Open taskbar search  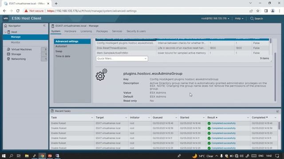11,156
